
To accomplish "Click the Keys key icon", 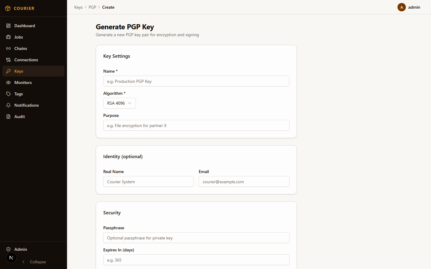I will pos(8,71).
